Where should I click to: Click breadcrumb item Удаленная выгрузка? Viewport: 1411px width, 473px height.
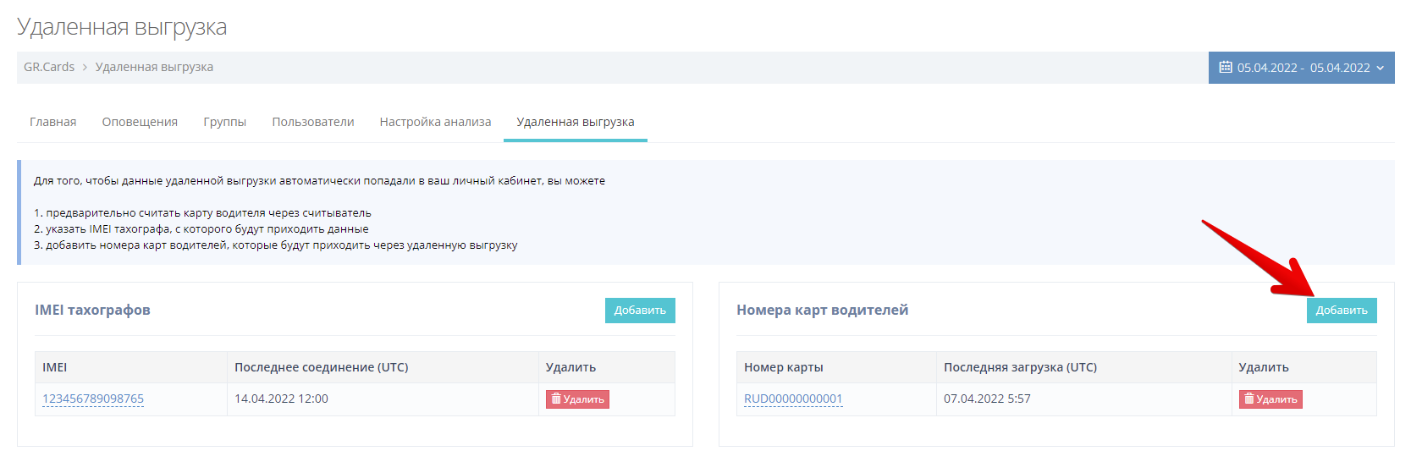coord(154,67)
